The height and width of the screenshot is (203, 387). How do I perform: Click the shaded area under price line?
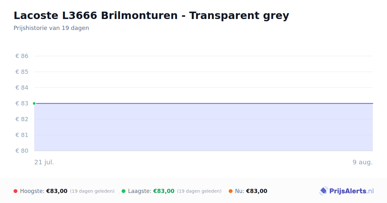203,127
